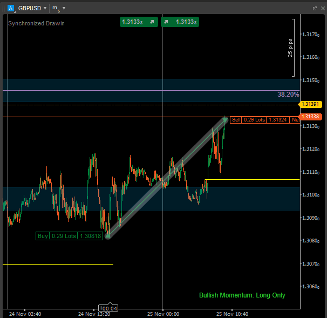Click the 24 Nov 02:40 time axis label

[25, 314]
